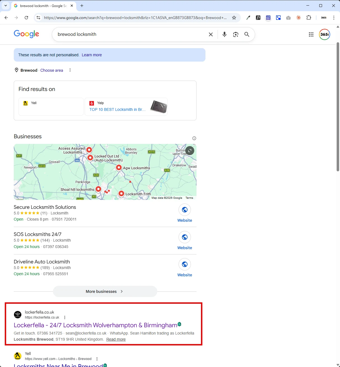Open the Google apps grid
The width and height of the screenshot is (340, 367).
(x=311, y=34)
